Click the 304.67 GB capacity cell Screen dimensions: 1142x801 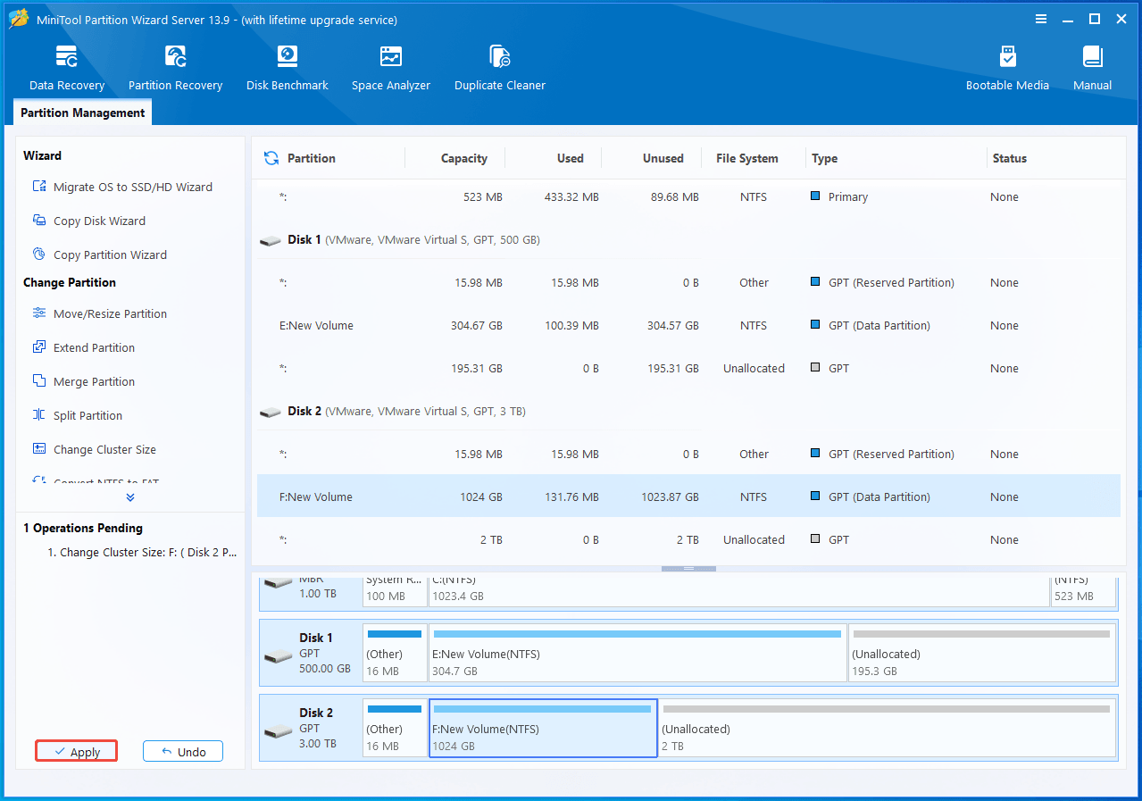click(476, 325)
